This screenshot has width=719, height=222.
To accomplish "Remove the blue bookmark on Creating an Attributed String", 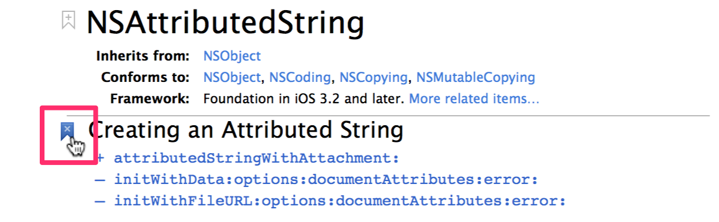I will [x=68, y=132].
